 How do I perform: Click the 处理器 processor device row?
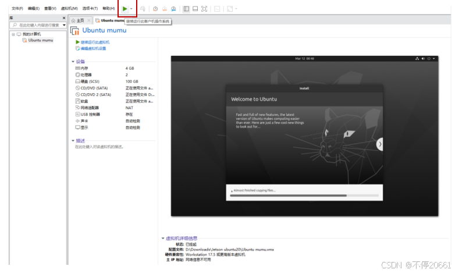click(115, 75)
